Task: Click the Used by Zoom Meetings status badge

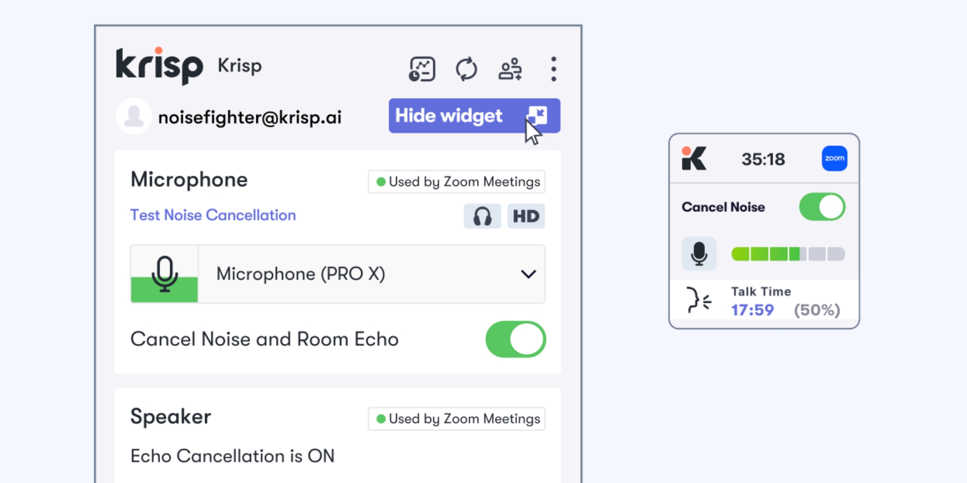Action: point(456,182)
